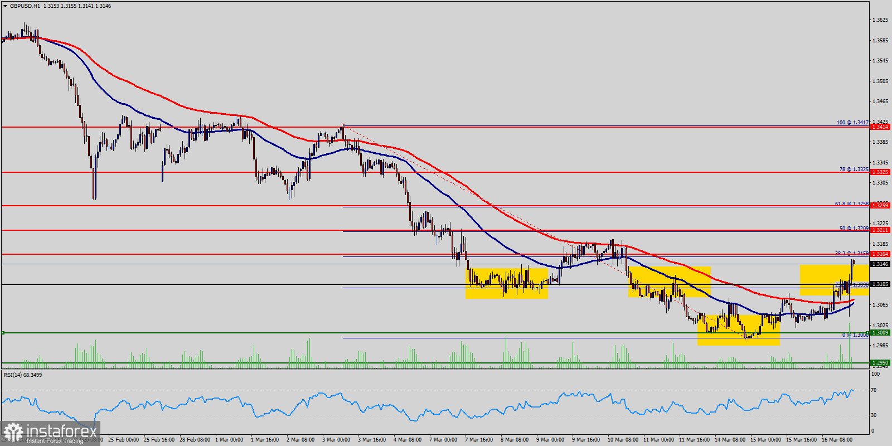
Task: Click the RSI scale value 70
Action: coord(874,390)
